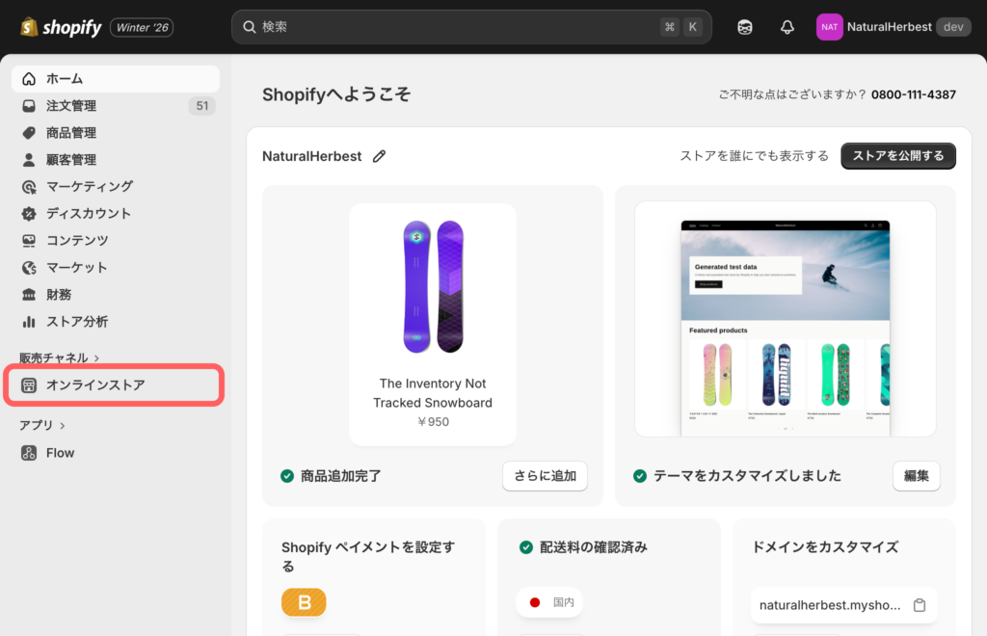Image resolution: width=987 pixels, height=636 pixels.
Task: Open the notifications bell
Action: coord(787,27)
